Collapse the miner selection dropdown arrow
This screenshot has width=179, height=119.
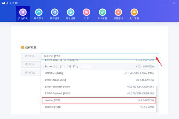pos(155,56)
